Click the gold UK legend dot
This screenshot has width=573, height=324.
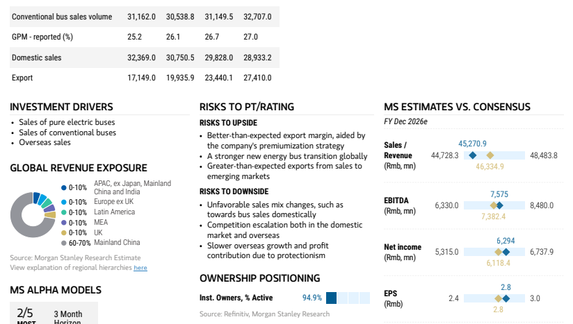(x=63, y=232)
